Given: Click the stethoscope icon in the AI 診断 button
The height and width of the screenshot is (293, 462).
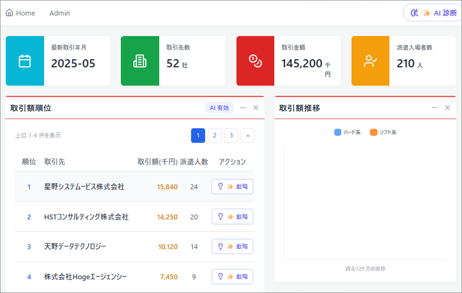Looking at the screenshot, I should [415, 13].
